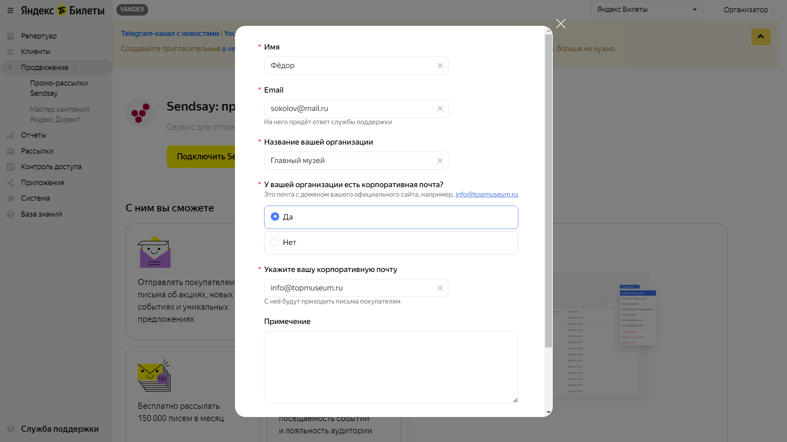Click inside the Примечание text area
Viewport: 787px width, 442px height.
(391, 367)
